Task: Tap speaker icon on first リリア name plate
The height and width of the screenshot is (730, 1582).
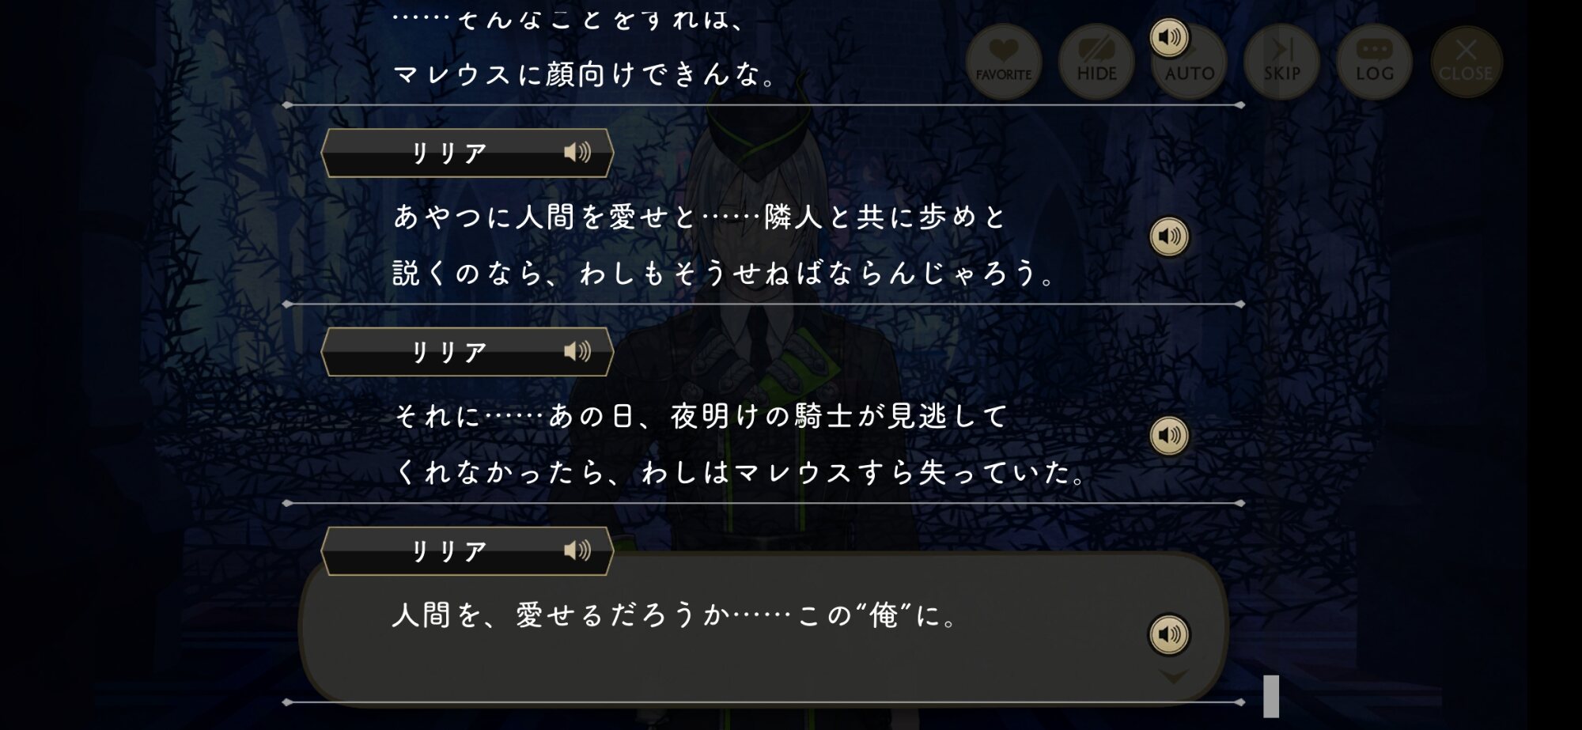Action: click(x=577, y=152)
